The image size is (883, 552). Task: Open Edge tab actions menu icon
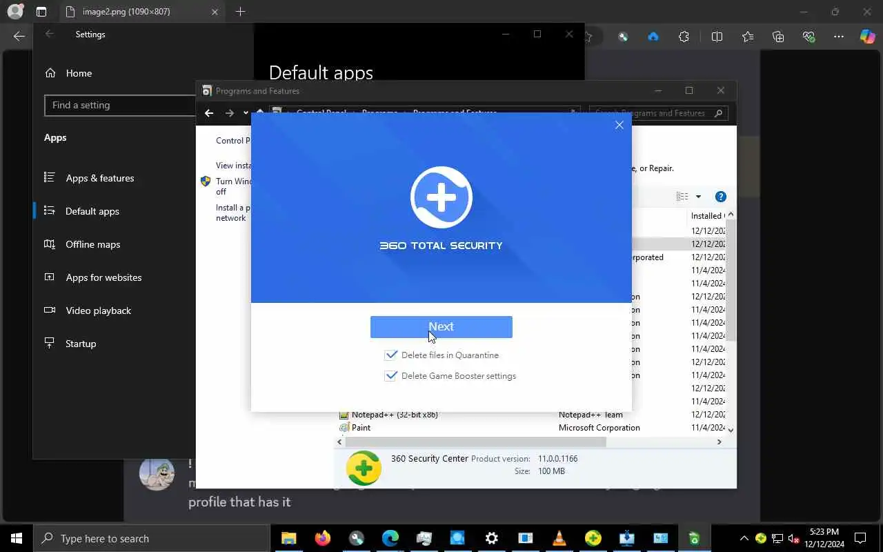[41, 12]
